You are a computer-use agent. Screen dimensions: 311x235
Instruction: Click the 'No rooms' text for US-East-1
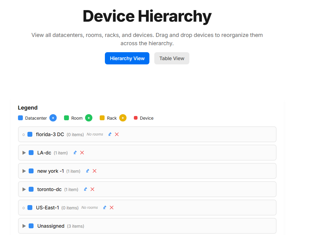click(x=90, y=208)
